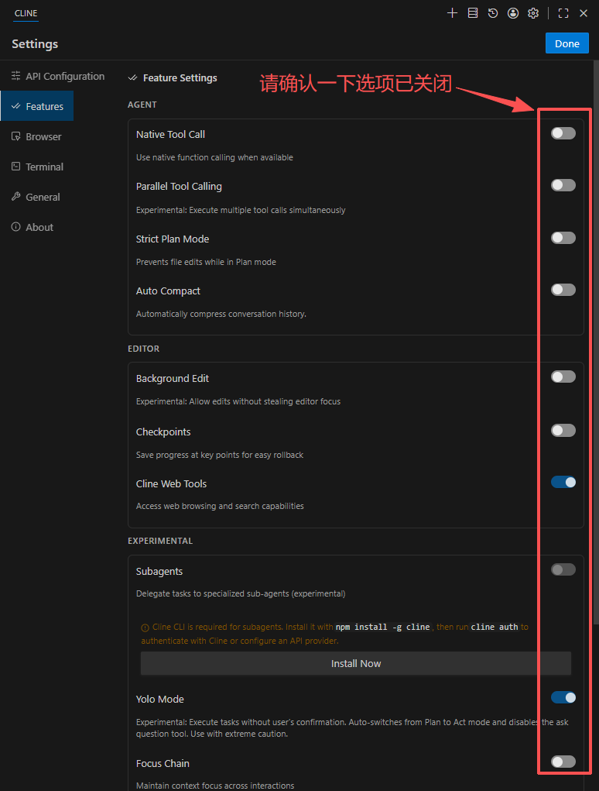This screenshot has height=791, width=599.
Task: Click the warning info icon beside Cline CLI notice
Action: click(x=145, y=628)
